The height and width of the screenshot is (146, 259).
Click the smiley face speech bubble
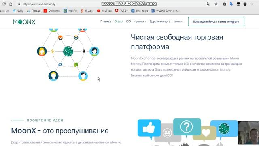click(x=167, y=133)
